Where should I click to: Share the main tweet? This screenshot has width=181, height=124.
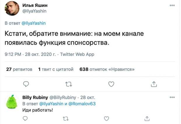(x=154, y=84)
